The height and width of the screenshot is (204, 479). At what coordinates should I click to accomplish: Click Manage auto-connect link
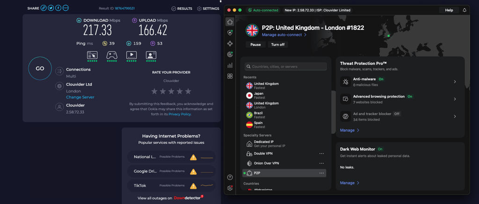[x=284, y=35]
